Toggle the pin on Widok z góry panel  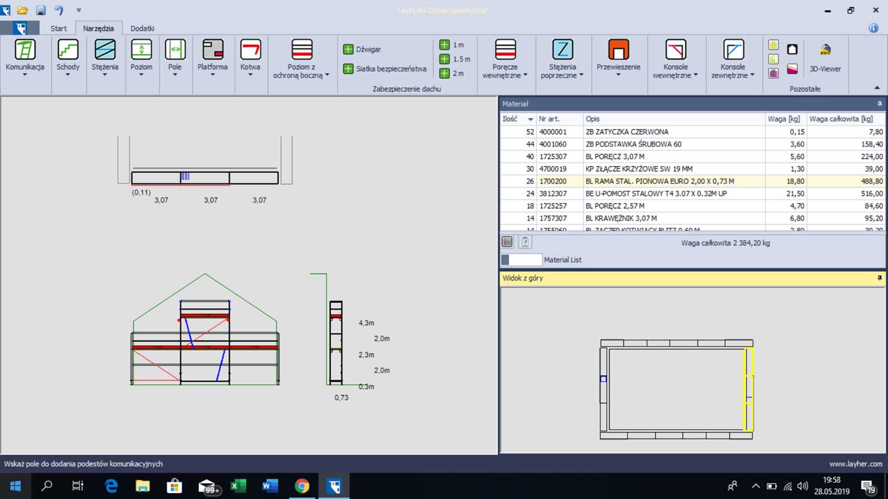880,278
